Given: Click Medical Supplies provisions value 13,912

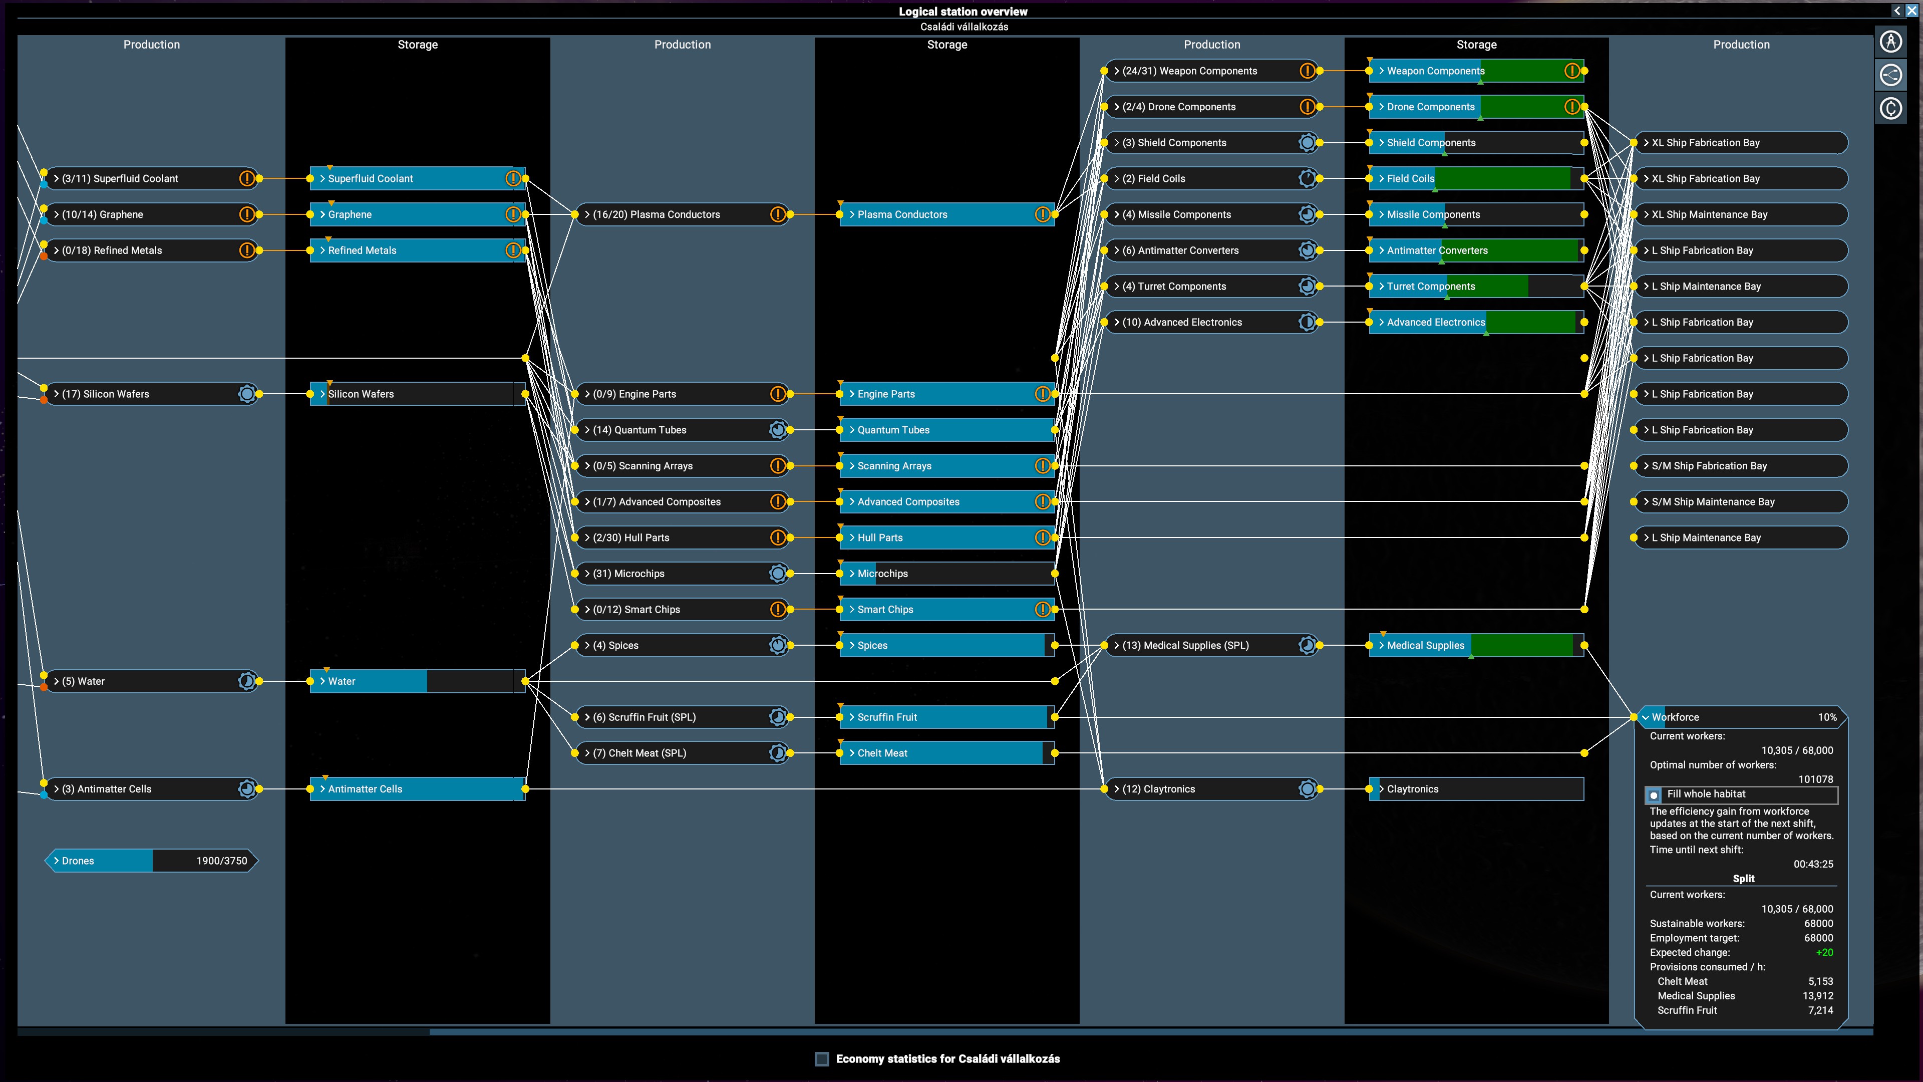Looking at the screenshot, I should pyautogui.click(x=1818, y=995).
